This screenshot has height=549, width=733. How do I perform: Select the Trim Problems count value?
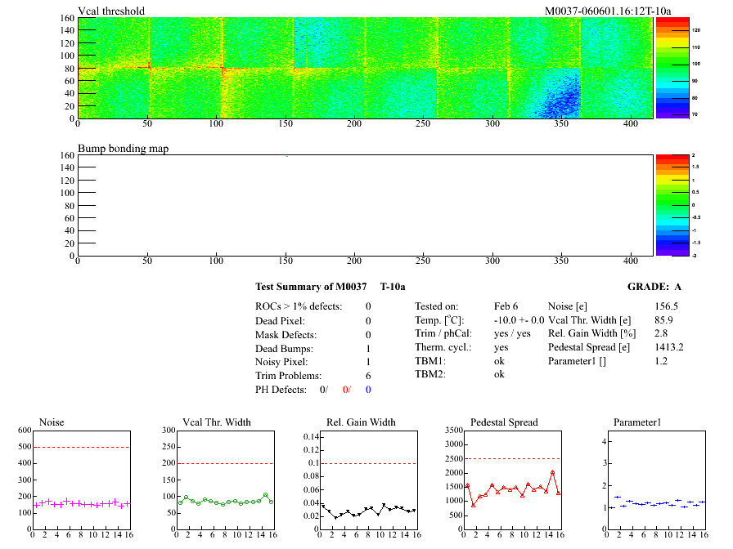[x=368, y=376]
